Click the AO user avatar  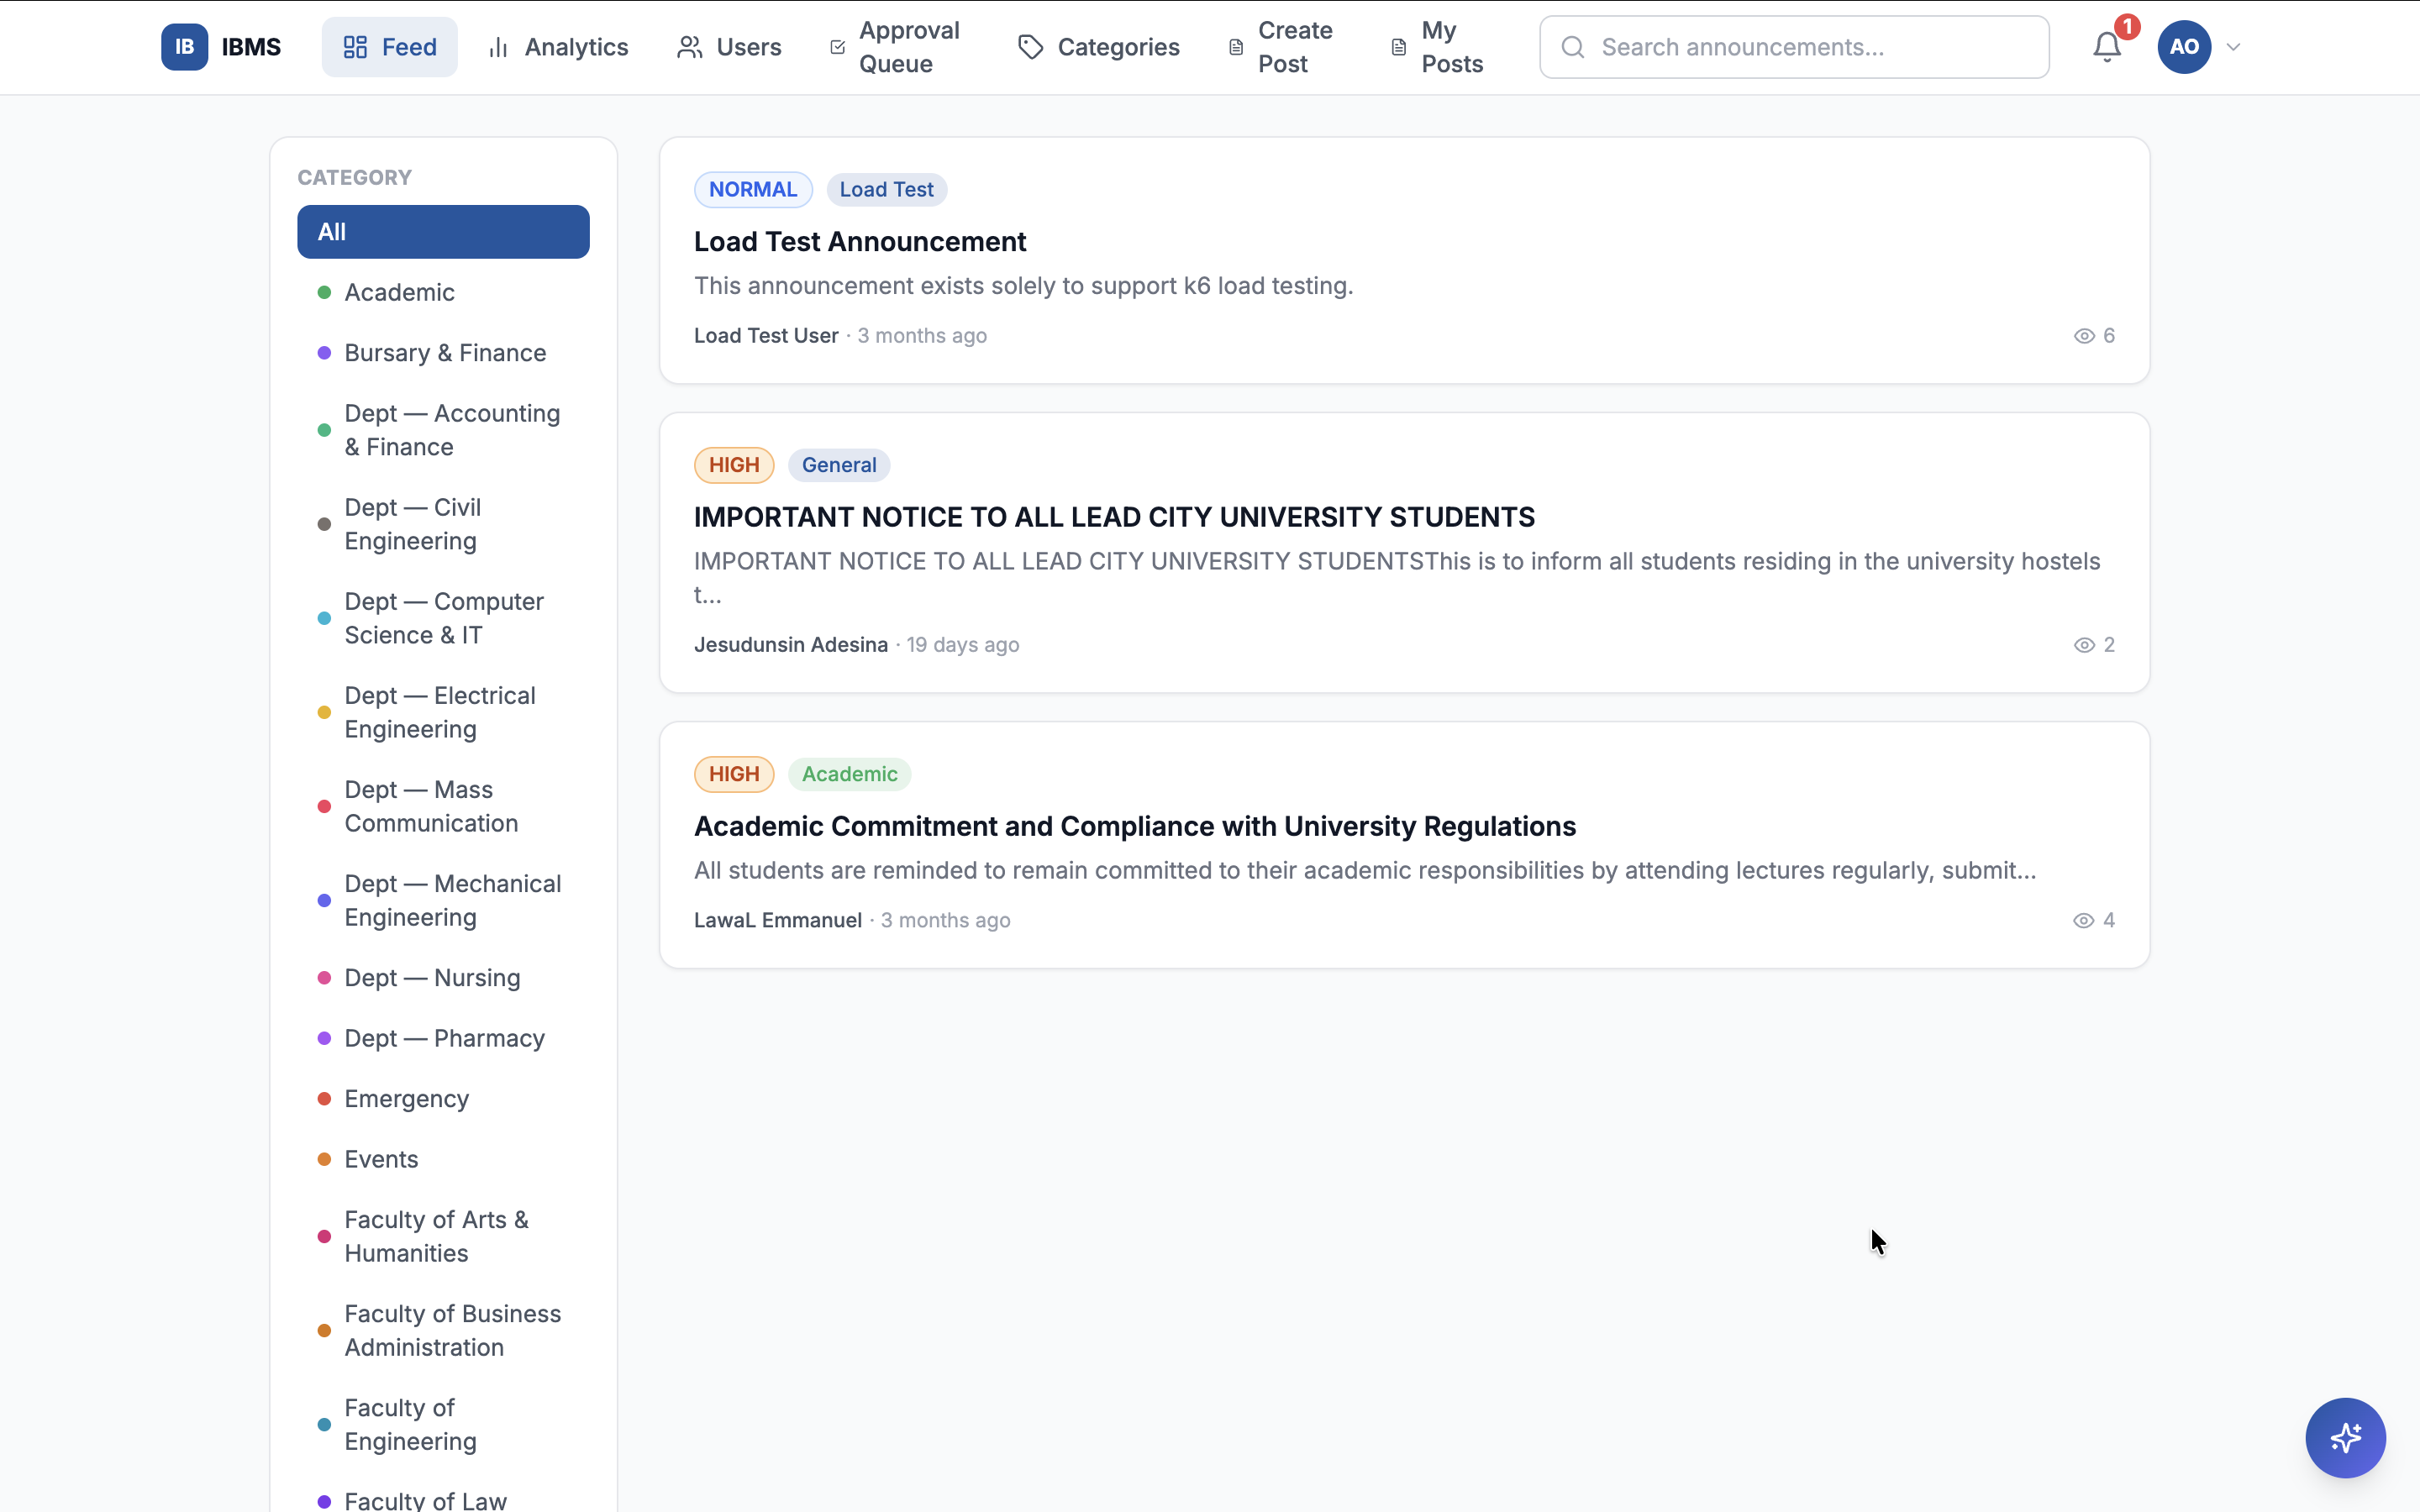[2184, 47]
